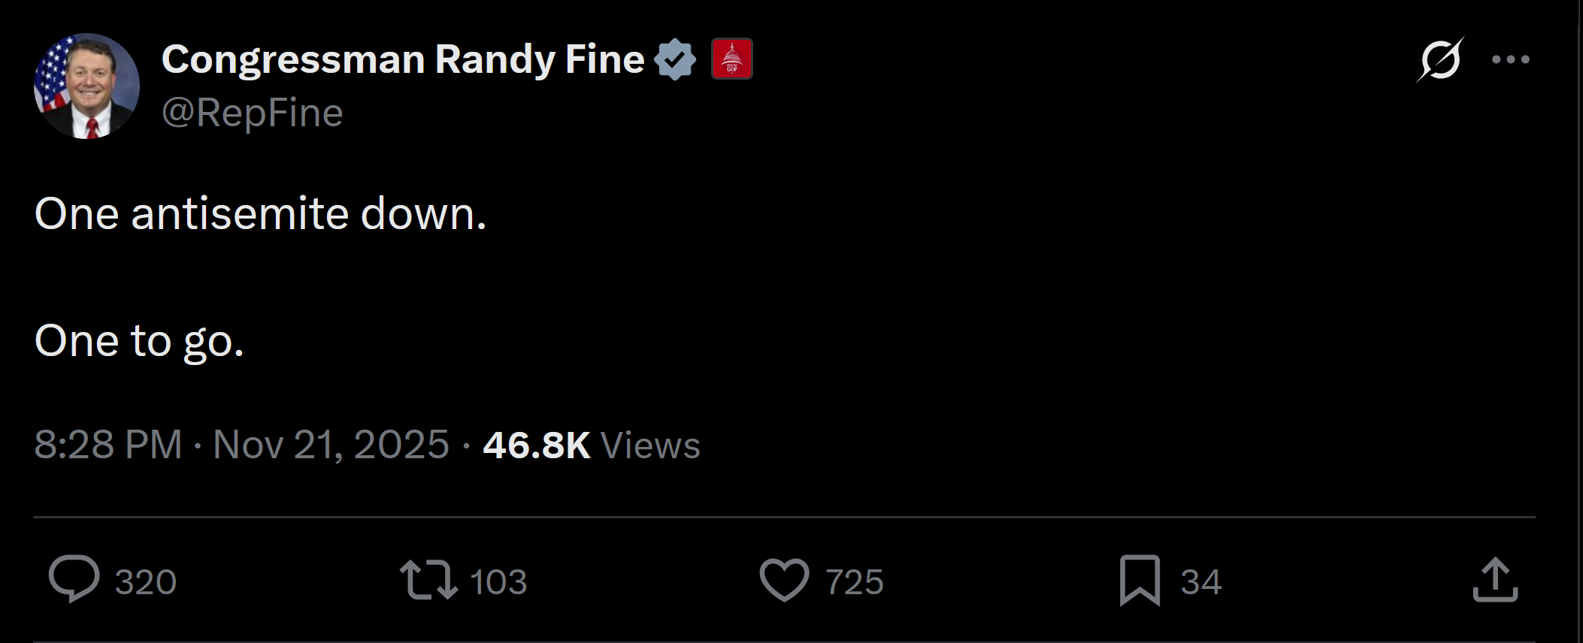
Task: Click the blue verified checkmark badge
Action: pos(675,59)
